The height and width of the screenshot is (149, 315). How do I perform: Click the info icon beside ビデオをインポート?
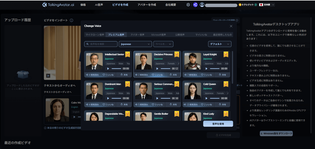click(x=71, y=20)
